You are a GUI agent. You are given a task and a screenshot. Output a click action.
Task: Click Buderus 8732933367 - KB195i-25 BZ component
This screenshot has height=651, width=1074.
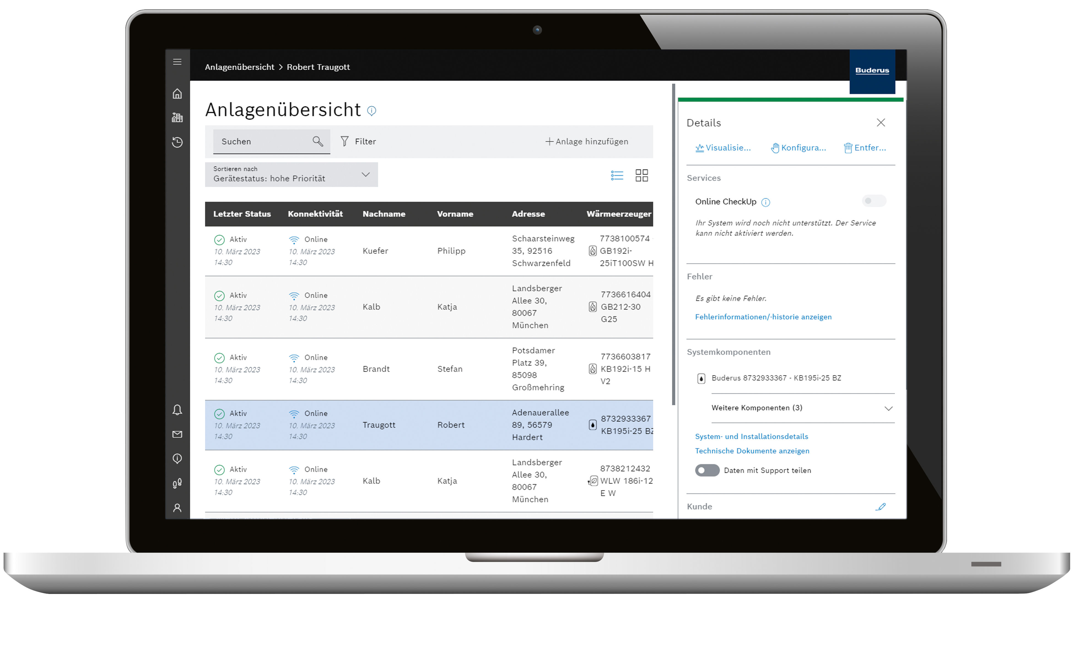[x=776, y=378]
